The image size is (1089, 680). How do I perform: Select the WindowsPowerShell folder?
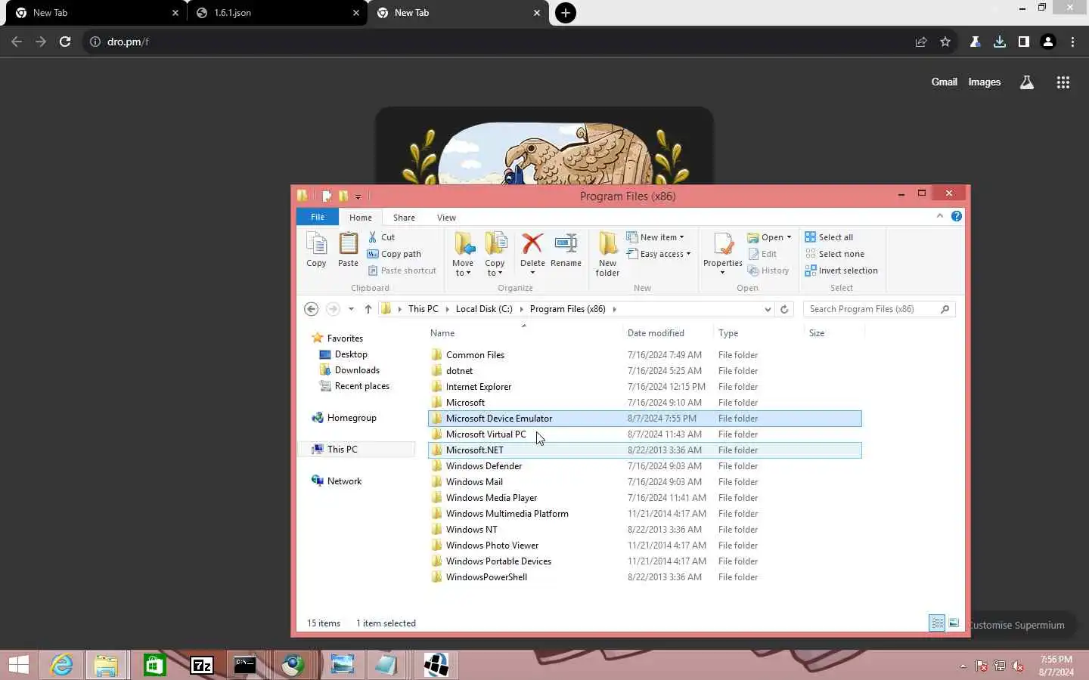tap(644, 577)
